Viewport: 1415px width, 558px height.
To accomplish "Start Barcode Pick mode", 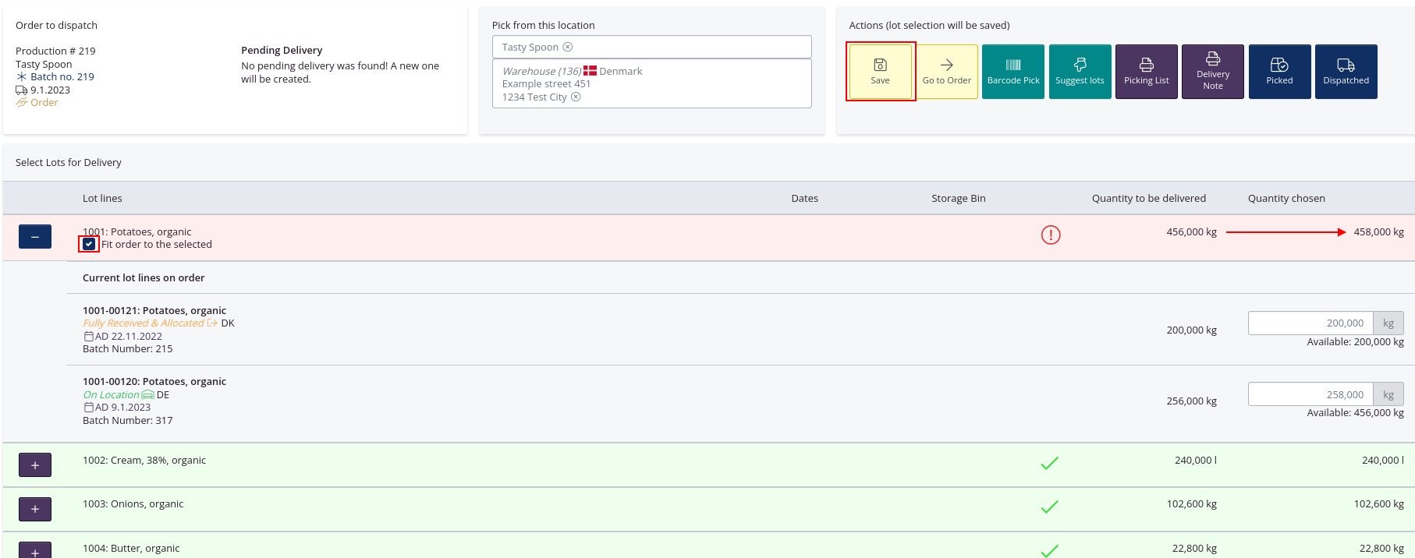I will pyautogui.click(x=1012, y=72).
